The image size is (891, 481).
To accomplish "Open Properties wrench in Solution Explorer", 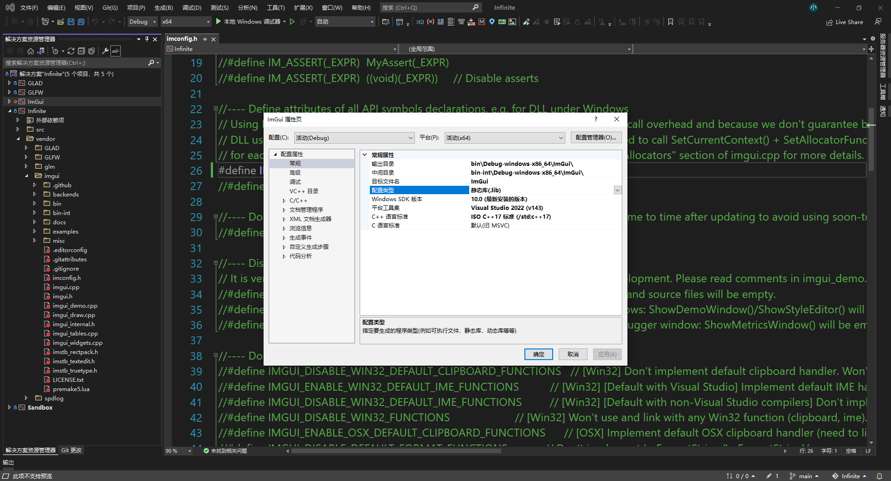I will coord(105,51).
